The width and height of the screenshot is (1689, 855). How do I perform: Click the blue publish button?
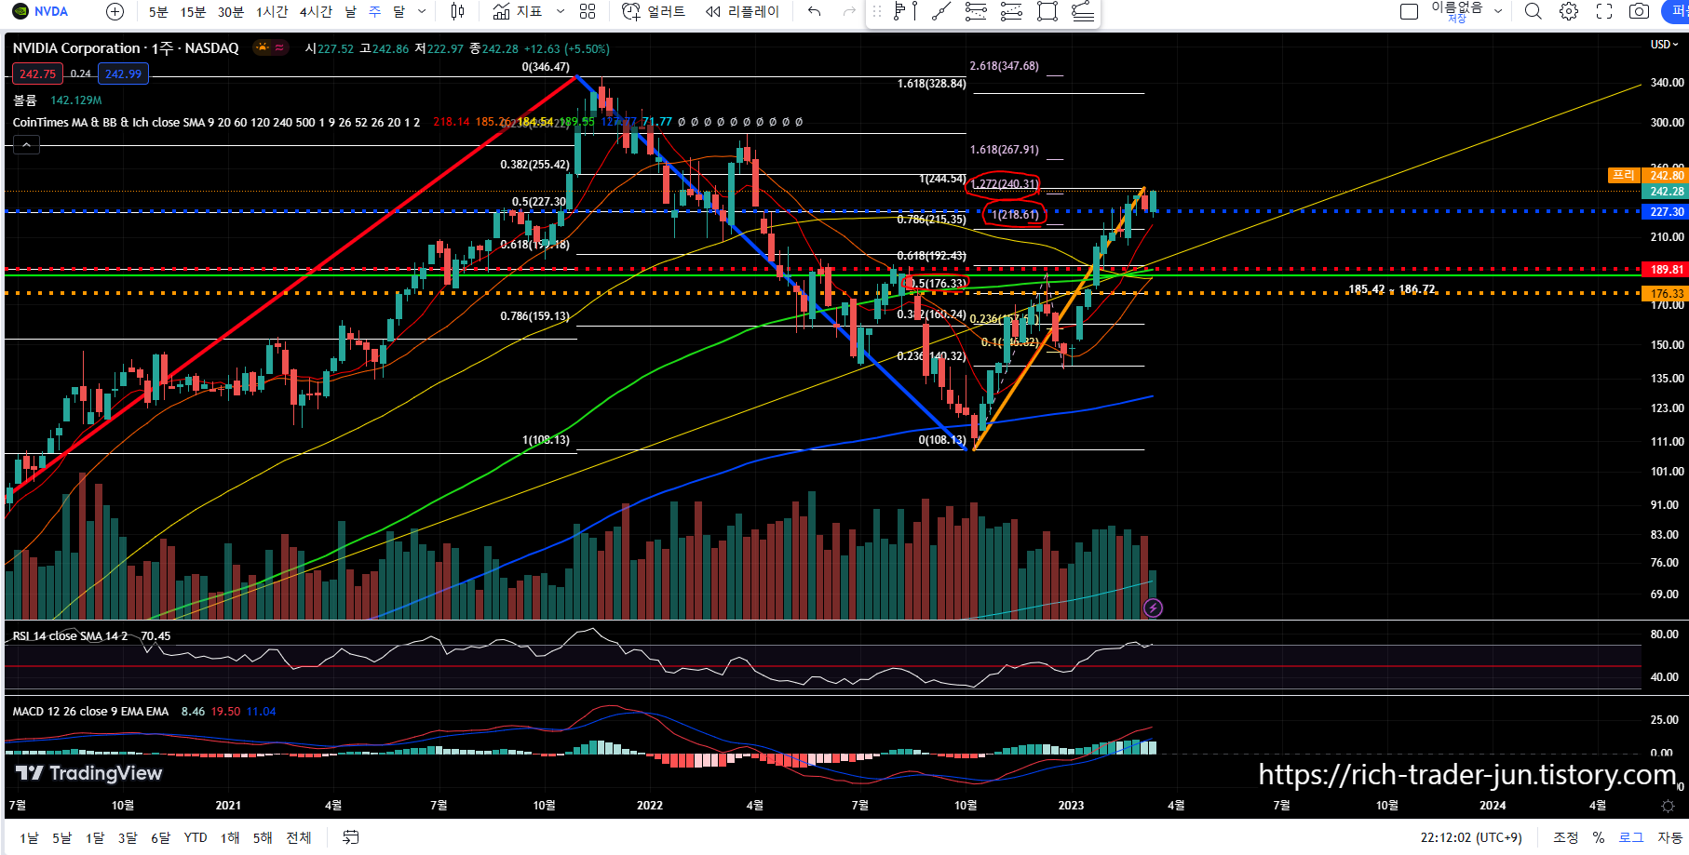[x=1676, y=11]
